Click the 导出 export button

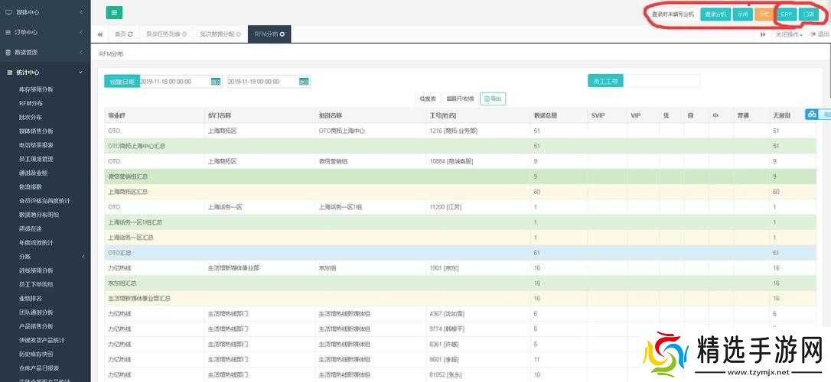pyautogui.click(x=493, y=99)
